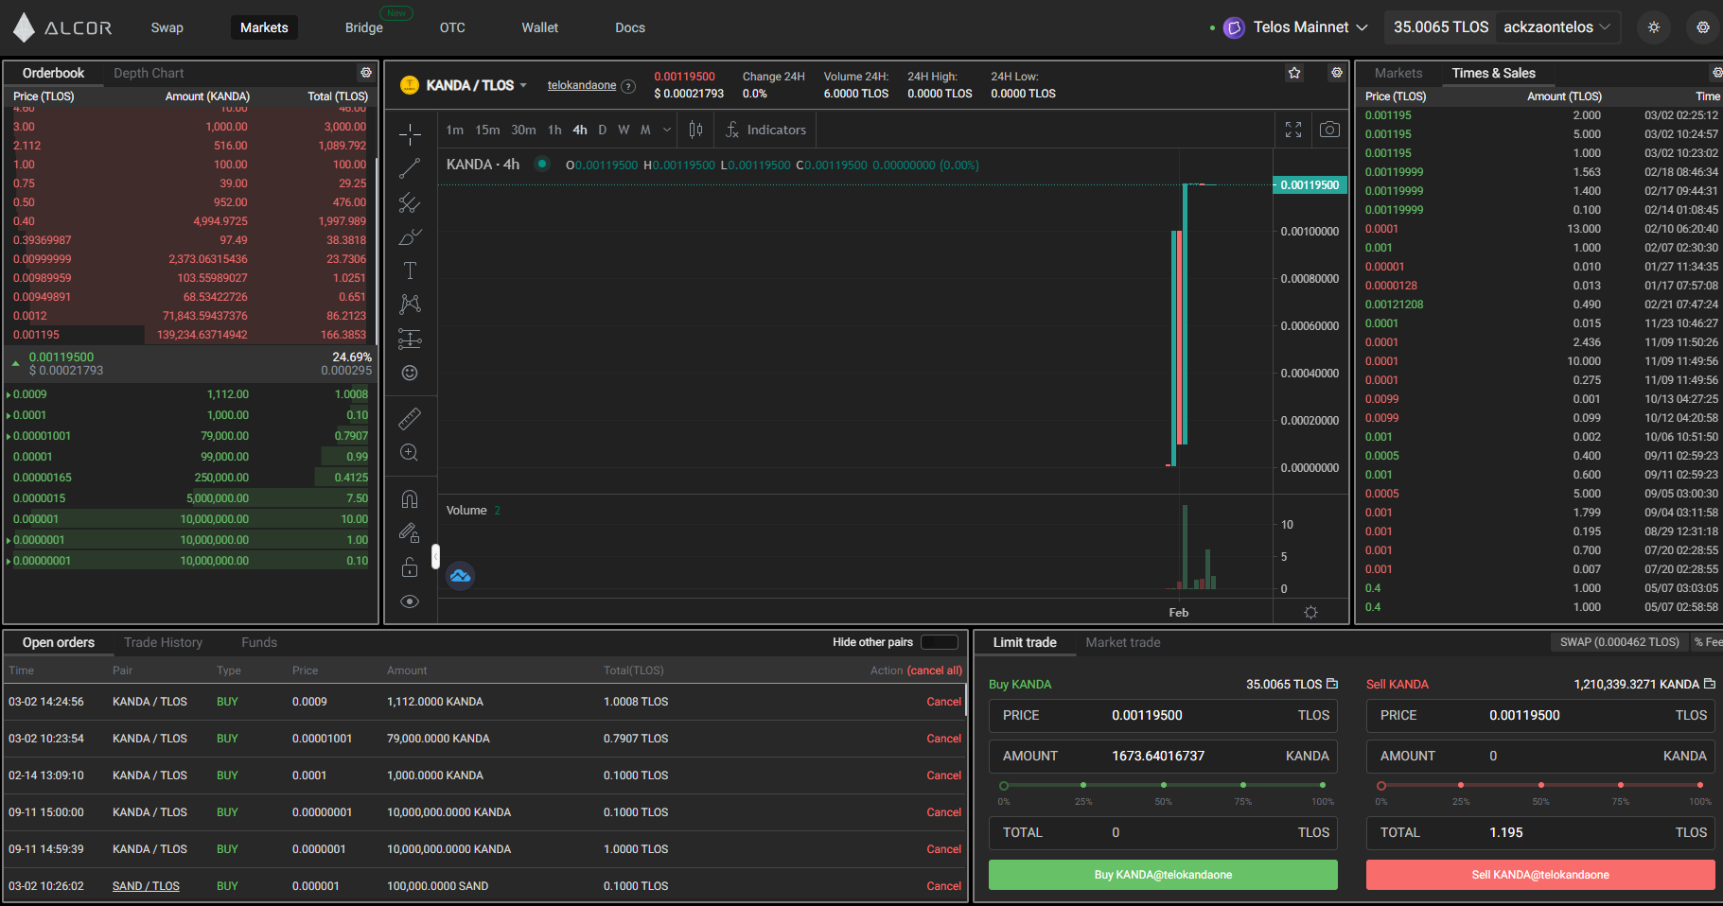Select the 1h chart interval
This screenshot has width=1723, height=906.
point(554,130)
